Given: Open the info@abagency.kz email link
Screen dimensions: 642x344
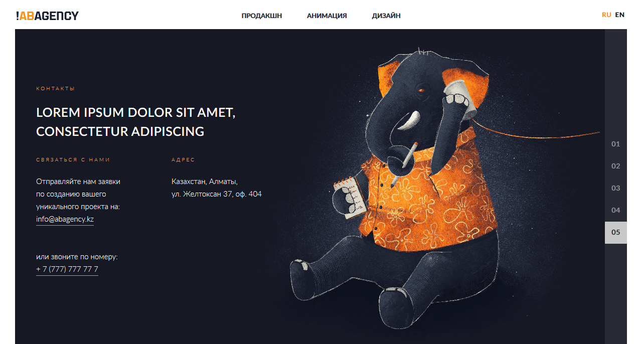Looking at the screenshot, I should pos(65,220).
